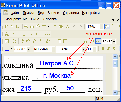Open the Arial font dropdown
Image resolution: width=121 pixels, height=102 pixels.
pyautogui.click(x=84, y=49)
